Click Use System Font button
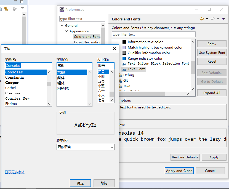Viewport: 229px width, 189px height. point(212,53)
